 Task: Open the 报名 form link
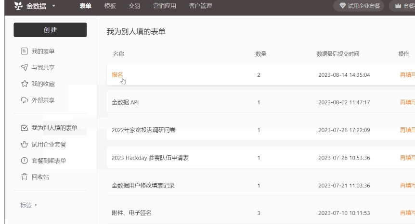coord(117,75)
